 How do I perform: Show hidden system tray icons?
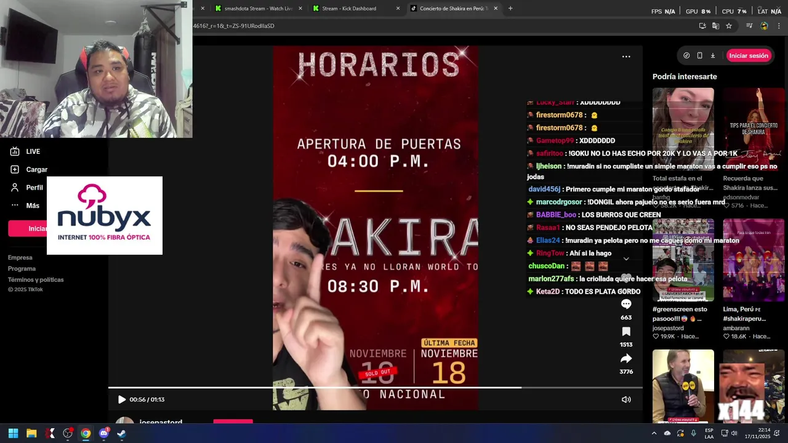654,433
